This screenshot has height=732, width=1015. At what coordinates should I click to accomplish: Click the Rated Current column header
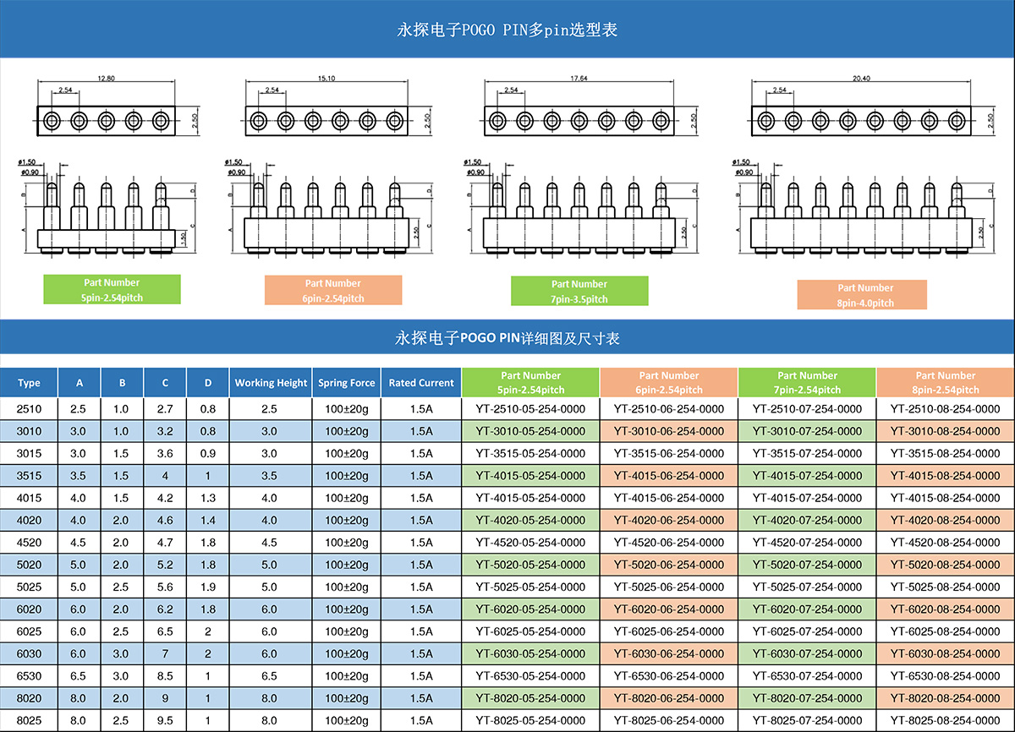pyautogui.click(x=421, y=383)
